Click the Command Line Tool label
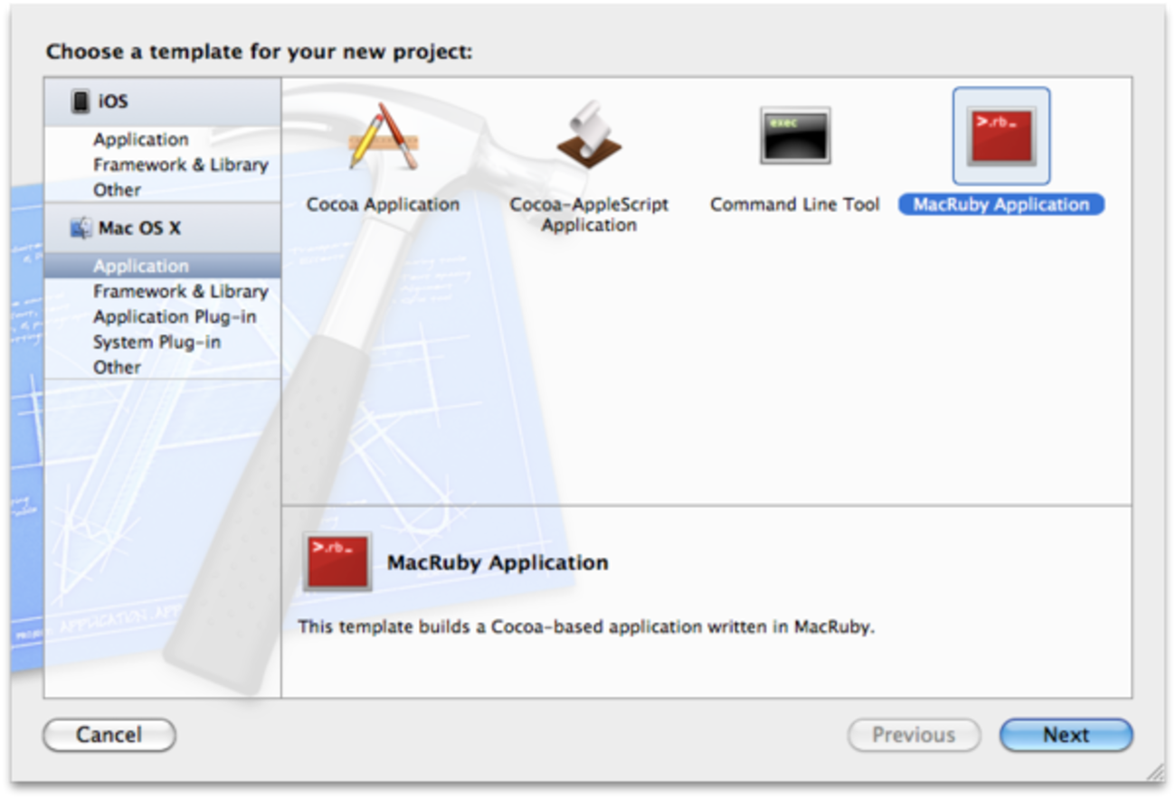 click(795, 204)
